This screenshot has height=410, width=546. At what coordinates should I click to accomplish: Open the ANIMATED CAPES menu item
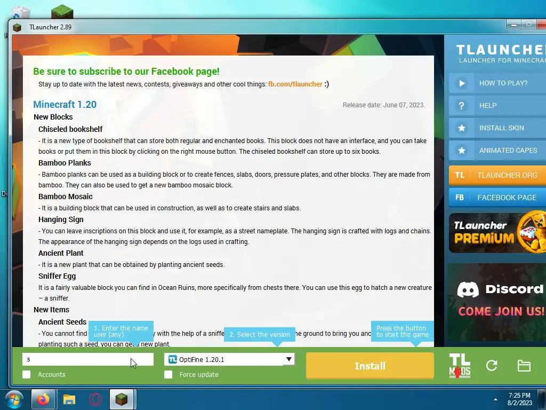[497, 150]
